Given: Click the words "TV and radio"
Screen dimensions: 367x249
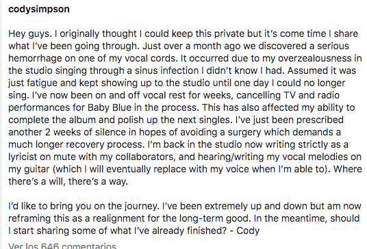Looking at the screenshot, I should click(312, 95).
